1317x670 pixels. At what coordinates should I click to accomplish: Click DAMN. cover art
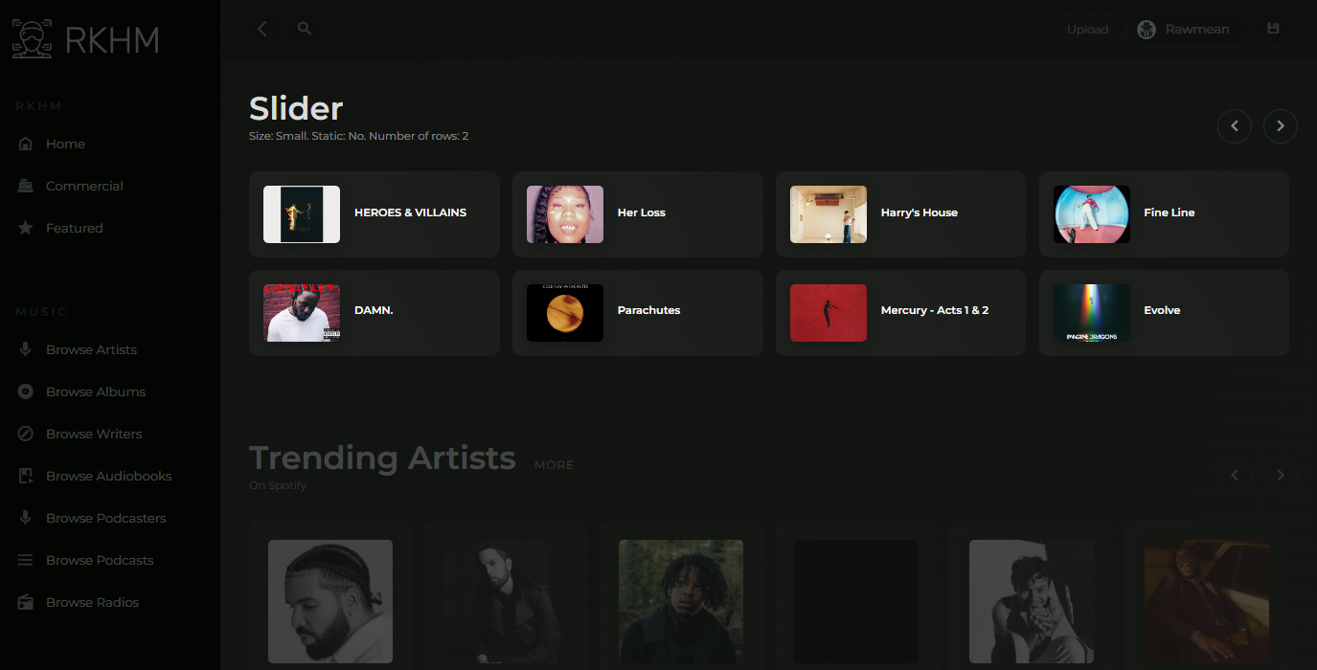click(x=302, y=313)
